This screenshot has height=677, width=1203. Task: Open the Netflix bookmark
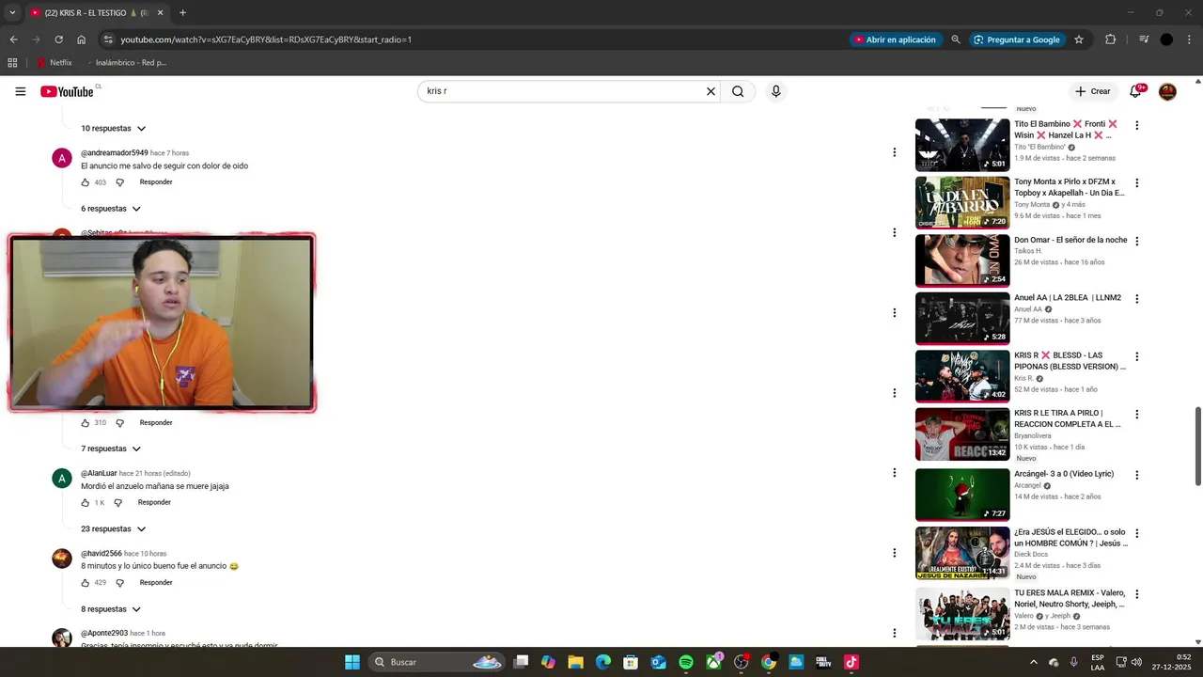coord(55,63)
